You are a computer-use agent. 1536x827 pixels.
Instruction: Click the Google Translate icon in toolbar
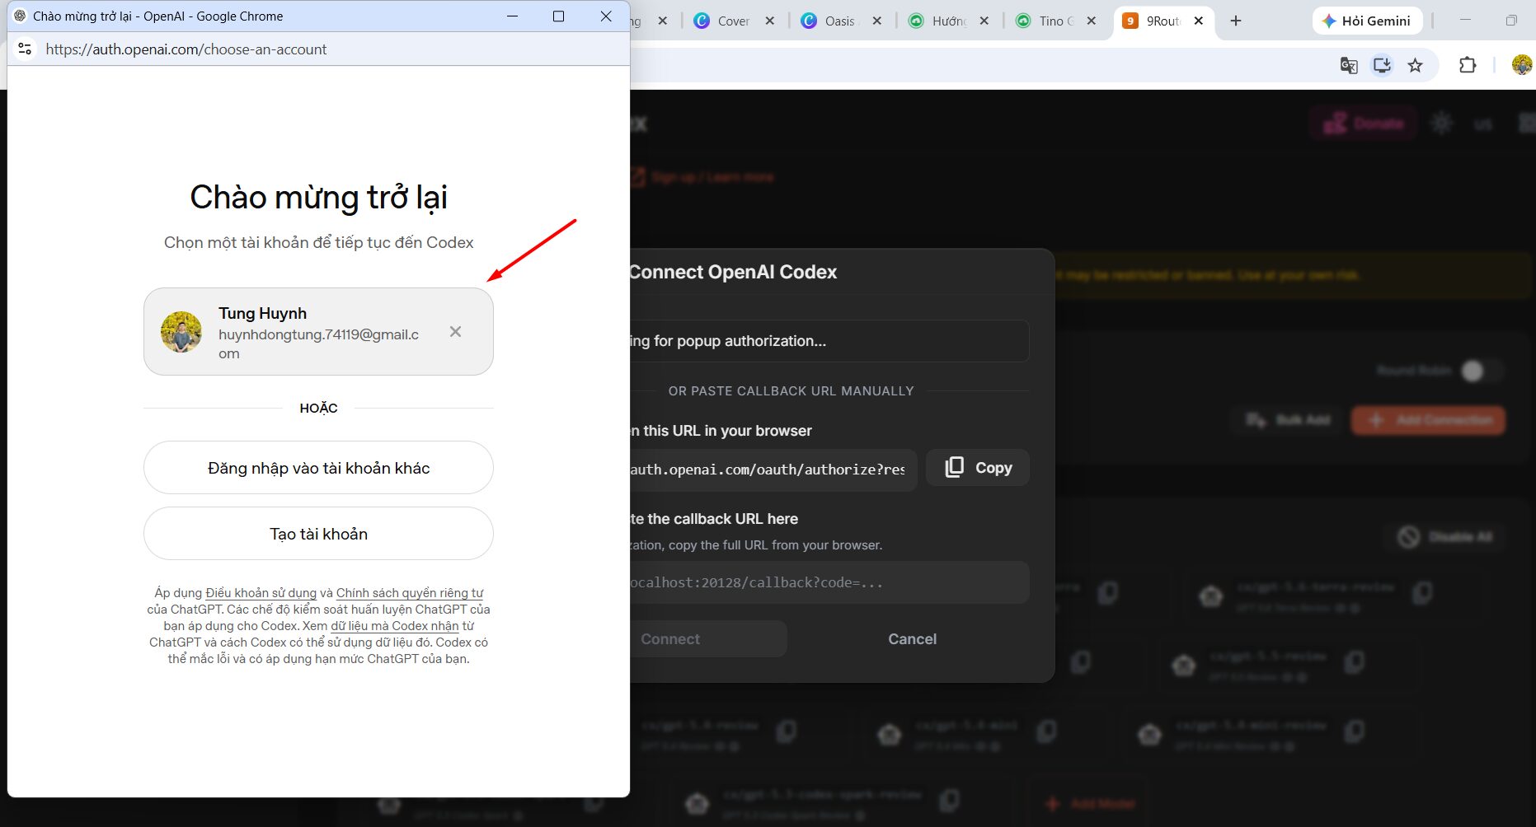click(x=1349, y=65)
